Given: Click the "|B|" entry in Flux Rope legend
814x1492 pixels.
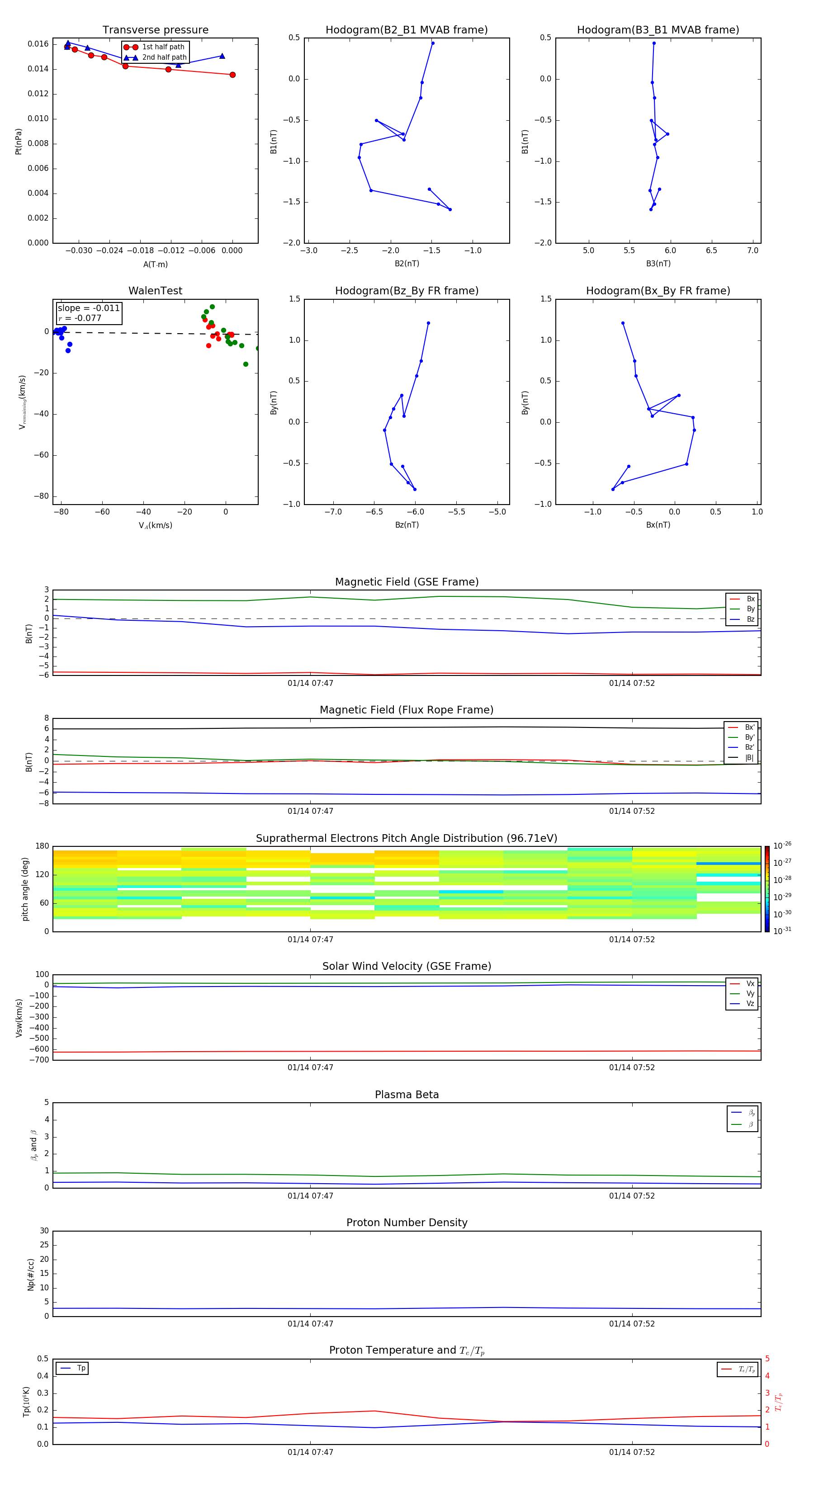Looking at the screenshot, I should coord(741,758).
